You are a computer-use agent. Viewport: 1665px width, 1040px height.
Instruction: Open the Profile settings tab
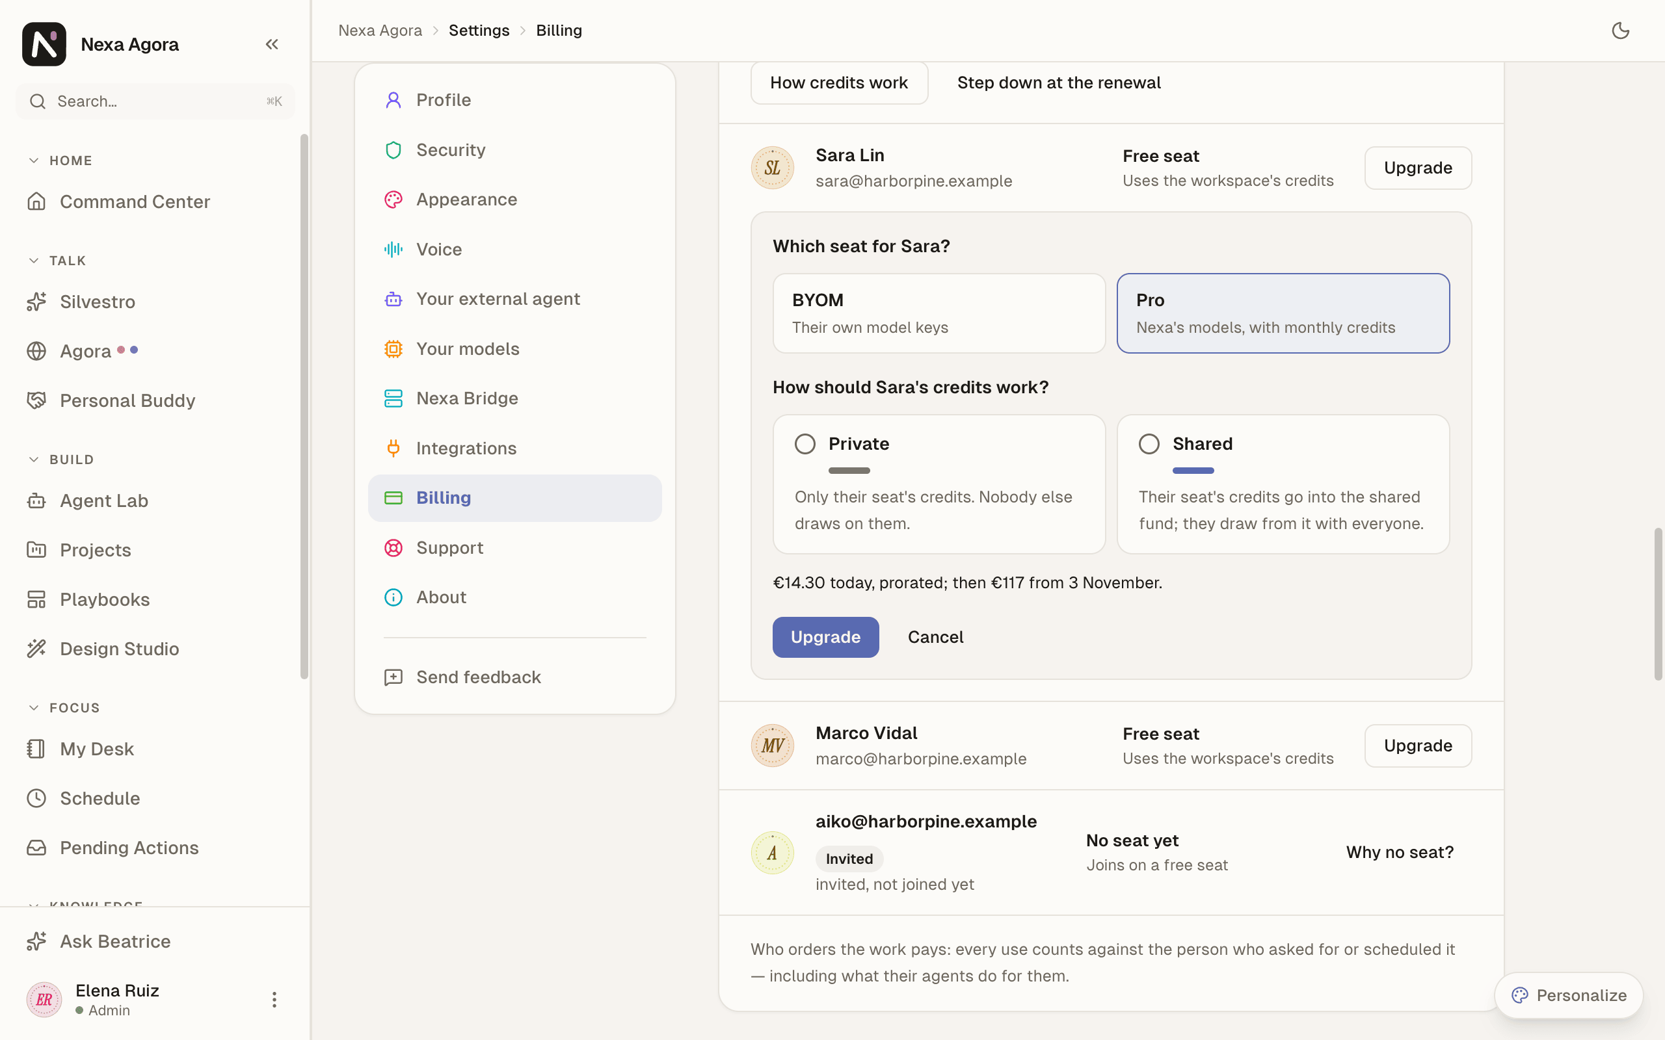coord(514,100)
